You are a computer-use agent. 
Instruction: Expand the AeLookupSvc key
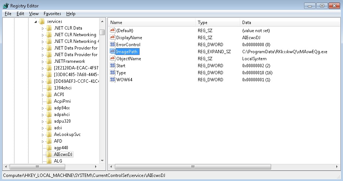(x=43, y=135)
